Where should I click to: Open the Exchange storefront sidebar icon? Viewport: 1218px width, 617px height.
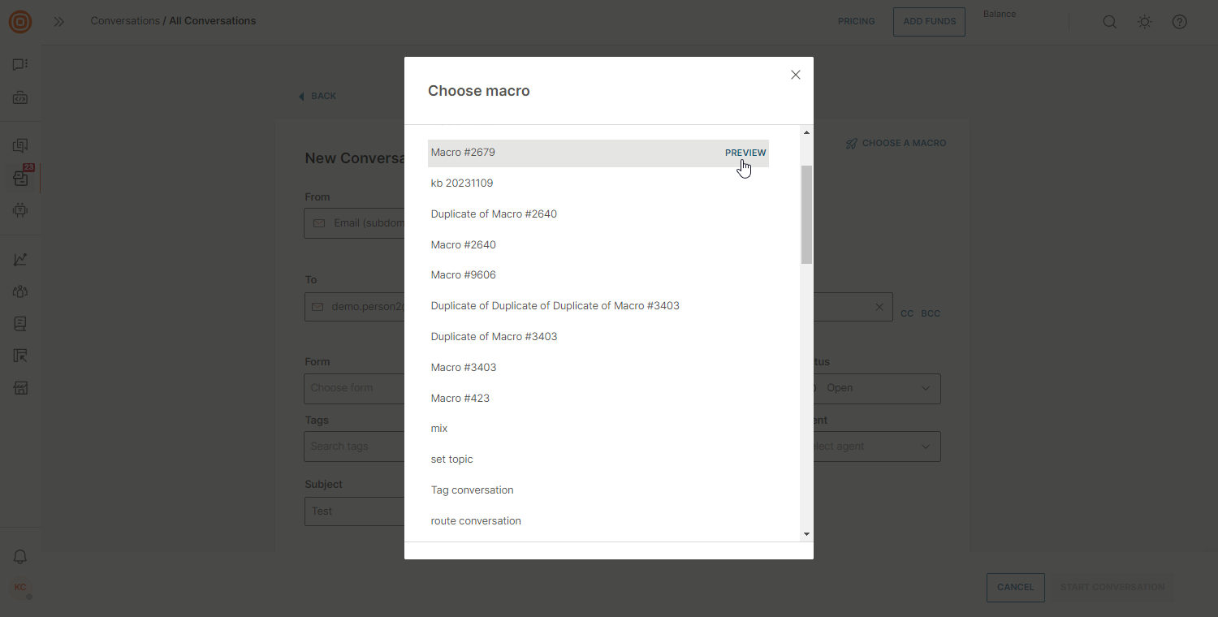coord(20,388)
